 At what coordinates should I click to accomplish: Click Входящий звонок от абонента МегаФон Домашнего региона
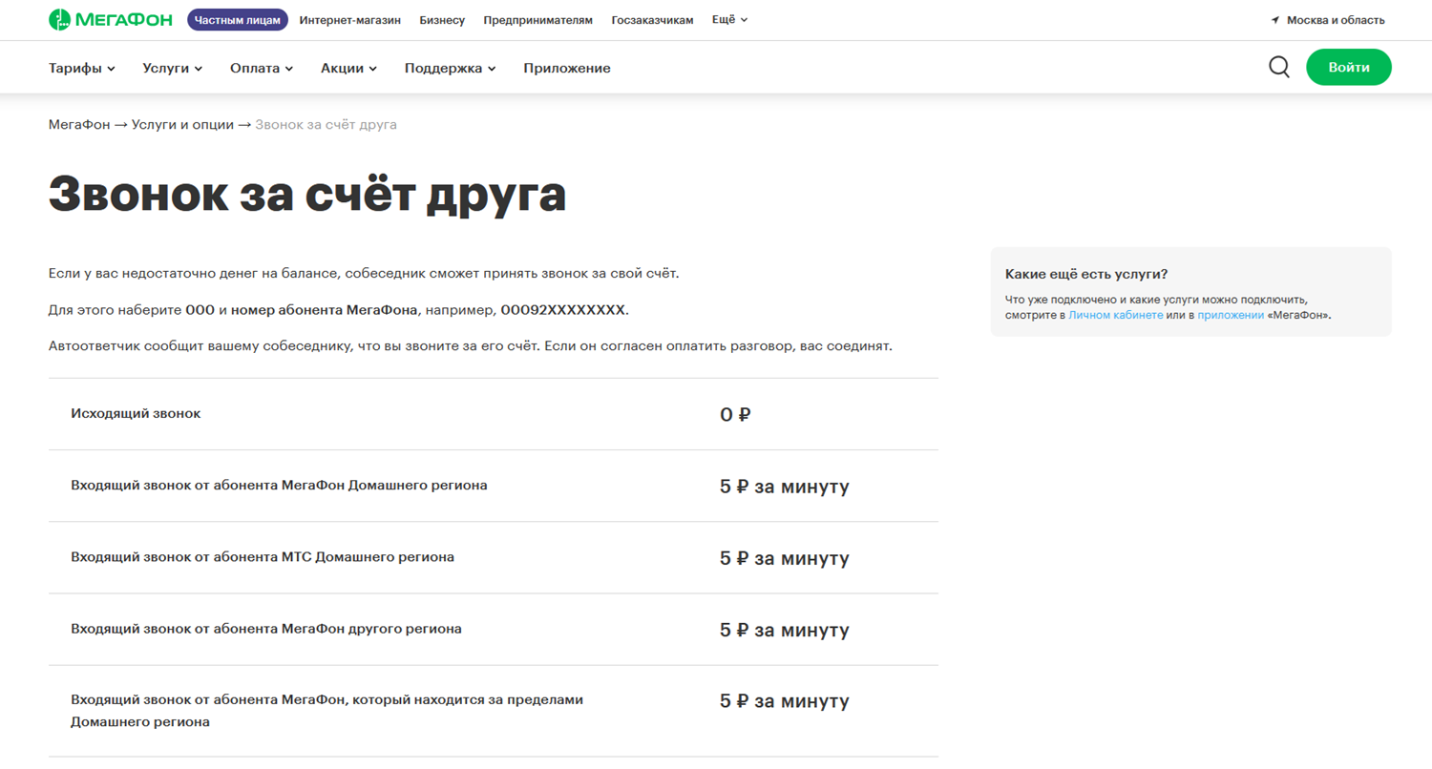[x=279, y=485]
